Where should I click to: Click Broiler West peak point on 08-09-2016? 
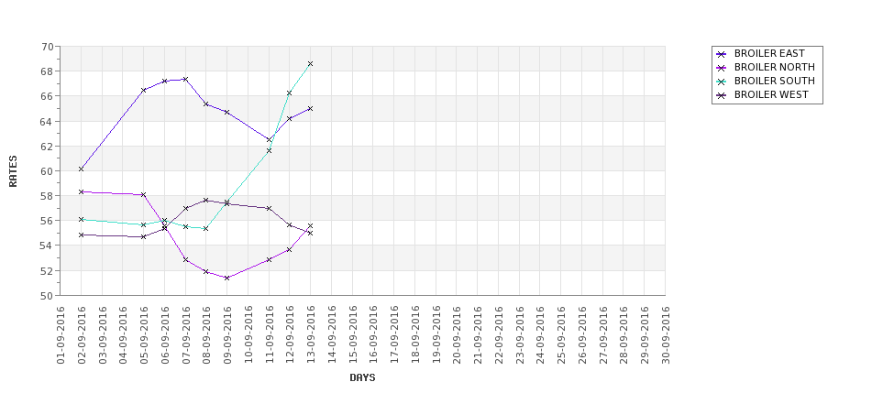pos(205,201)
